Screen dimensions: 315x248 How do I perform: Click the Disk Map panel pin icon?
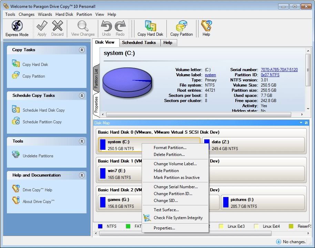point(306,123)
